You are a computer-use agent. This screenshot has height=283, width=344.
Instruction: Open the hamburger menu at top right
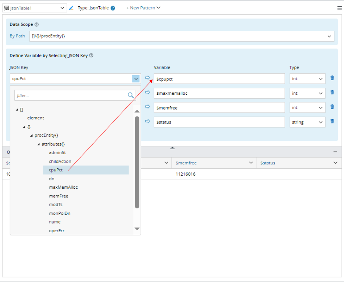(339, 8)
